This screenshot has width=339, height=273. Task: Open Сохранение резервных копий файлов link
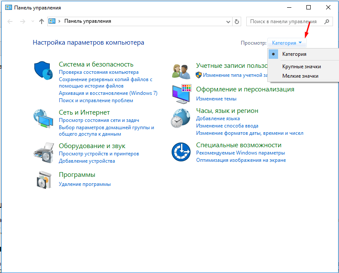[x=106, y=83]
